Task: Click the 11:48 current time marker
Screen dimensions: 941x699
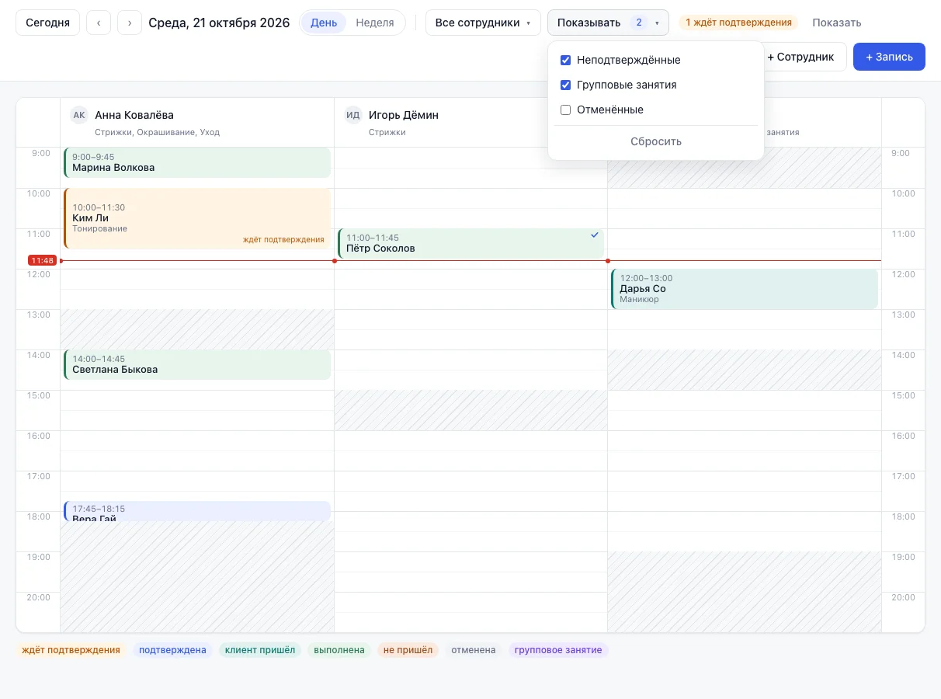Action: pos(43,260)
